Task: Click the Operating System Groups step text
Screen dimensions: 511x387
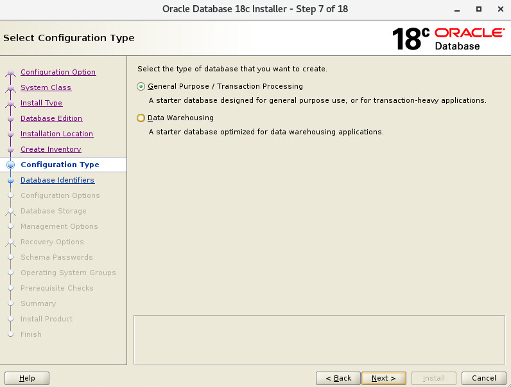Action: (68, 273)
